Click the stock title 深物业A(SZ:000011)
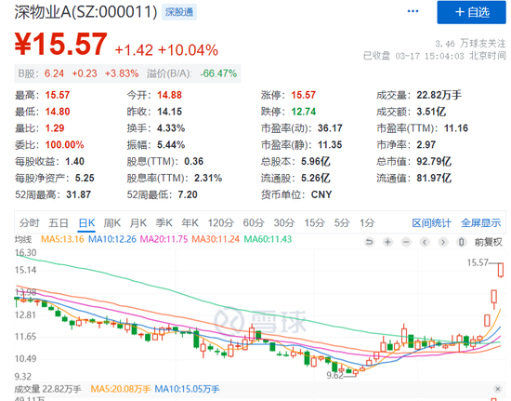511x401 pixels. pyautogui.click(x=86, y=12)
